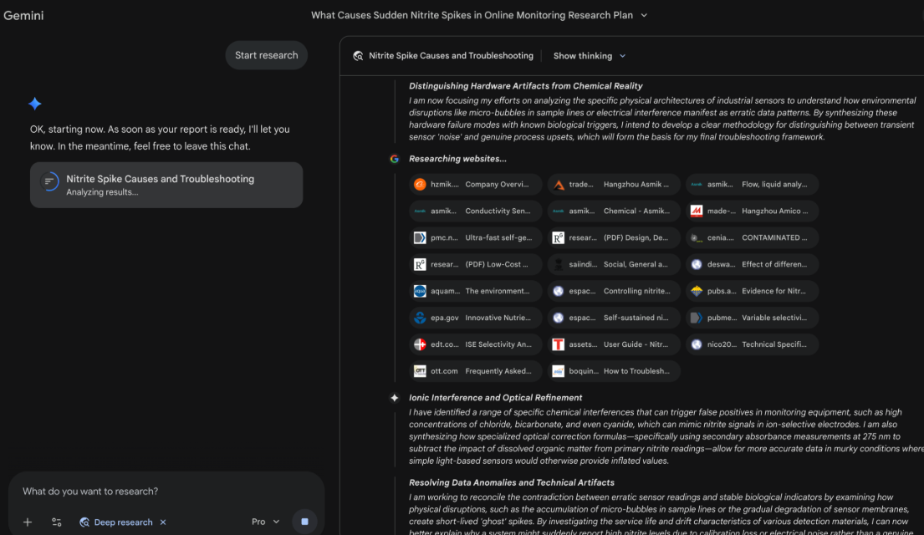The height and width of the screenshot is (535, 924).
Task: Click the blue Gemini sparkle icon
Action: [x=35, y=104]
